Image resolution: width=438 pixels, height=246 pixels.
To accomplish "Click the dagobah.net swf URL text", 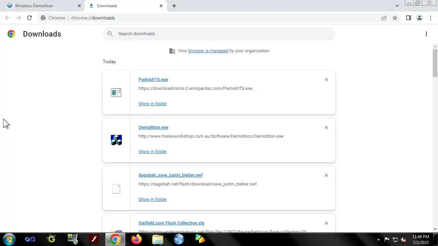I will point(197,184).
